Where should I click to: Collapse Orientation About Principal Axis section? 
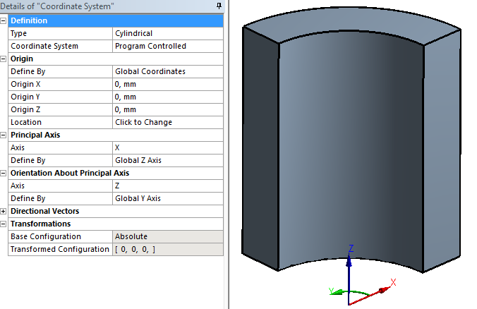click(4, 173)
